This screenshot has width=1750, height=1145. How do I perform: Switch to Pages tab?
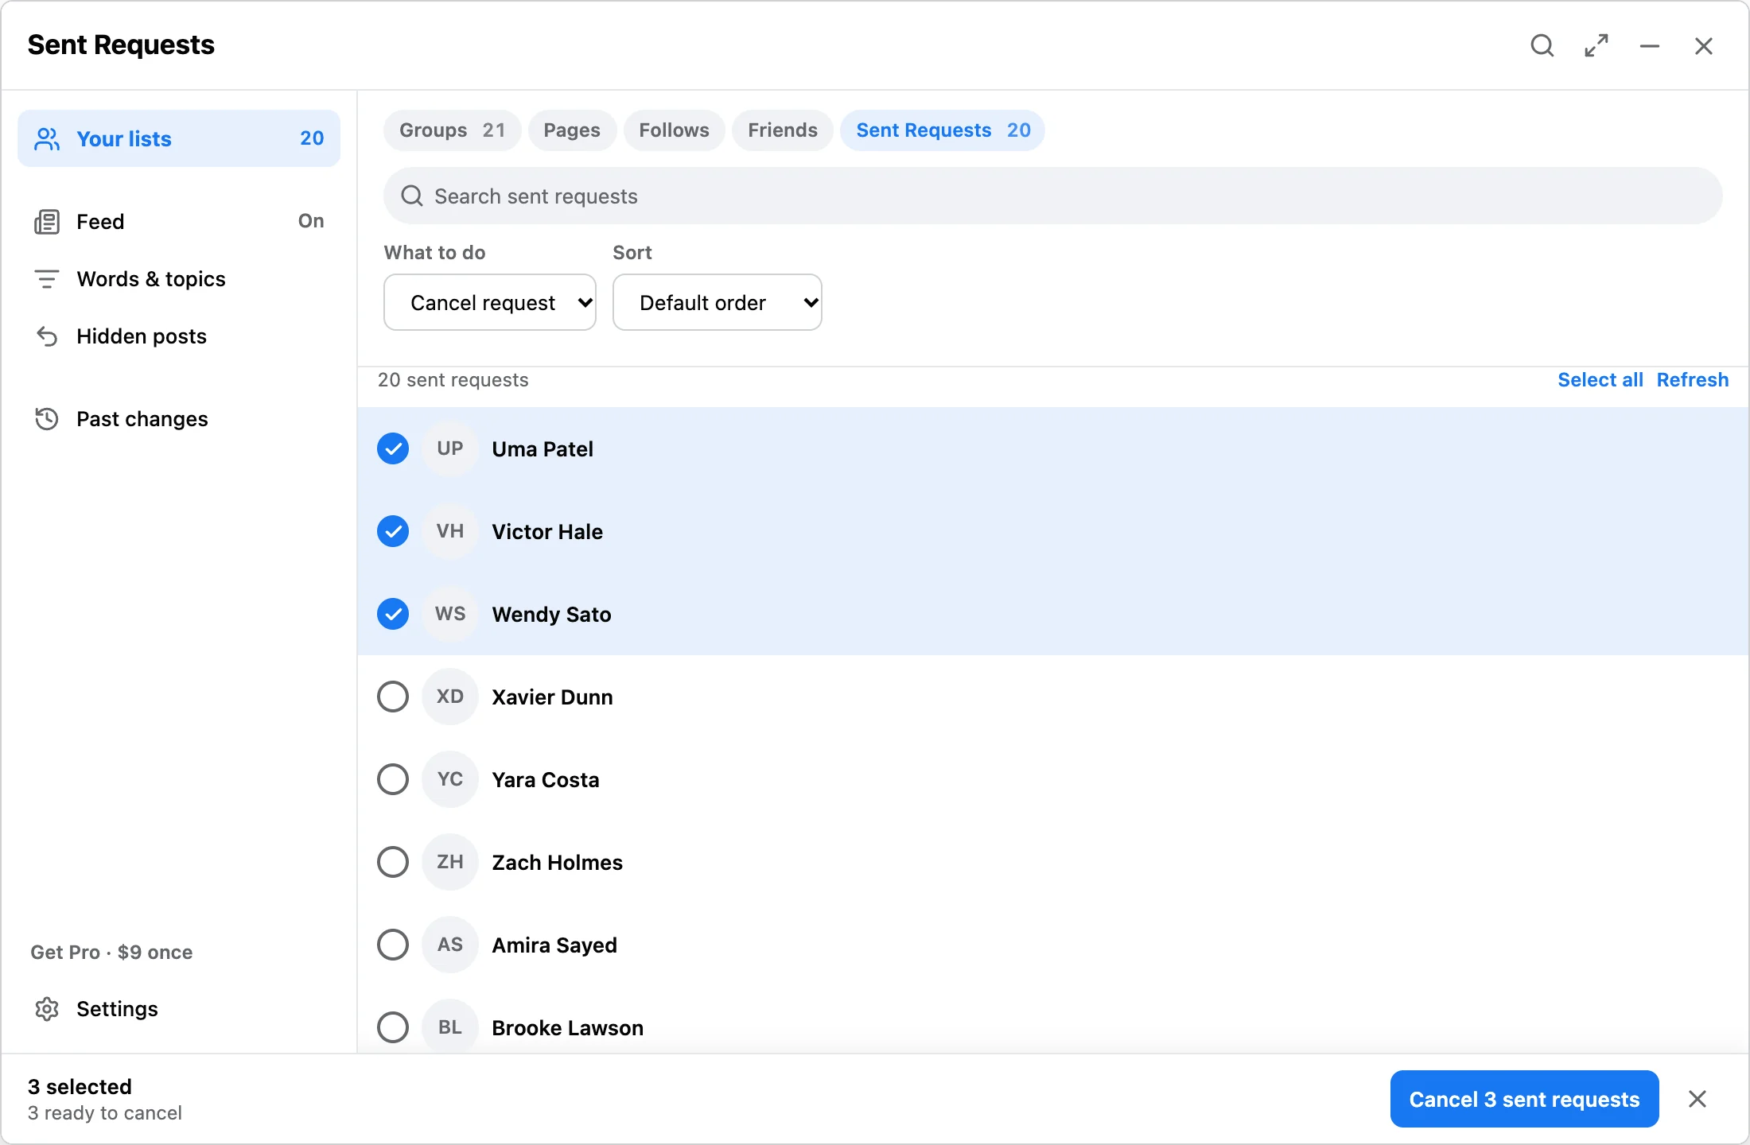(x=572, y=130)
